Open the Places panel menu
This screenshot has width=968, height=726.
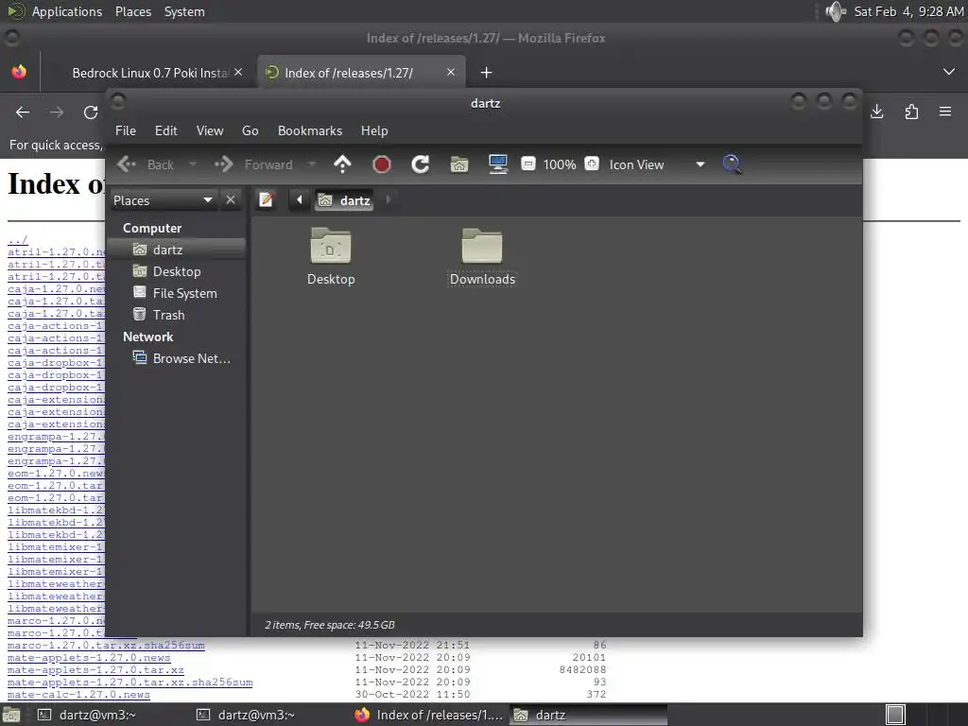click(132, 11)
